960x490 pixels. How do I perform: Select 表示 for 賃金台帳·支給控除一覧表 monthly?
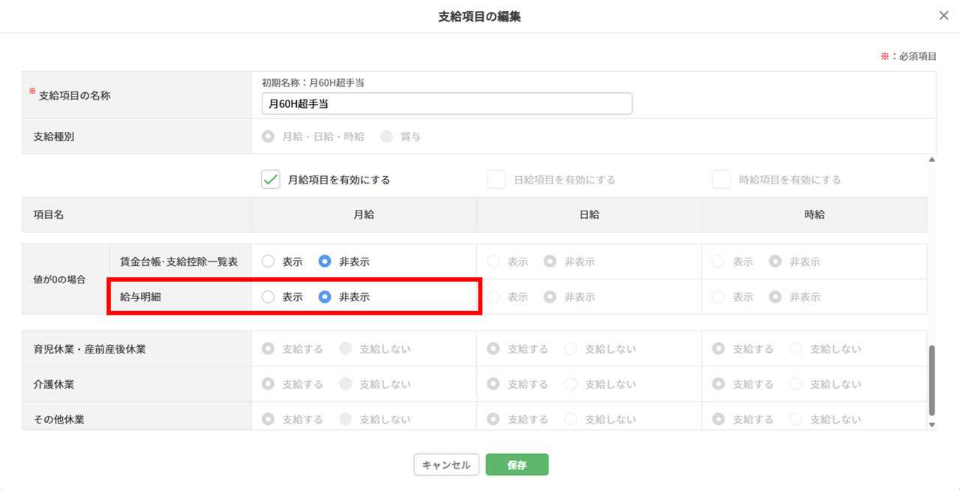pos(268,261)
